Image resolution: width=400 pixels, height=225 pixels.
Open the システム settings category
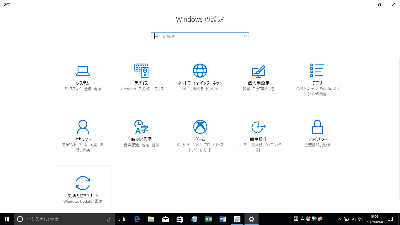click(x=83, y=78)
